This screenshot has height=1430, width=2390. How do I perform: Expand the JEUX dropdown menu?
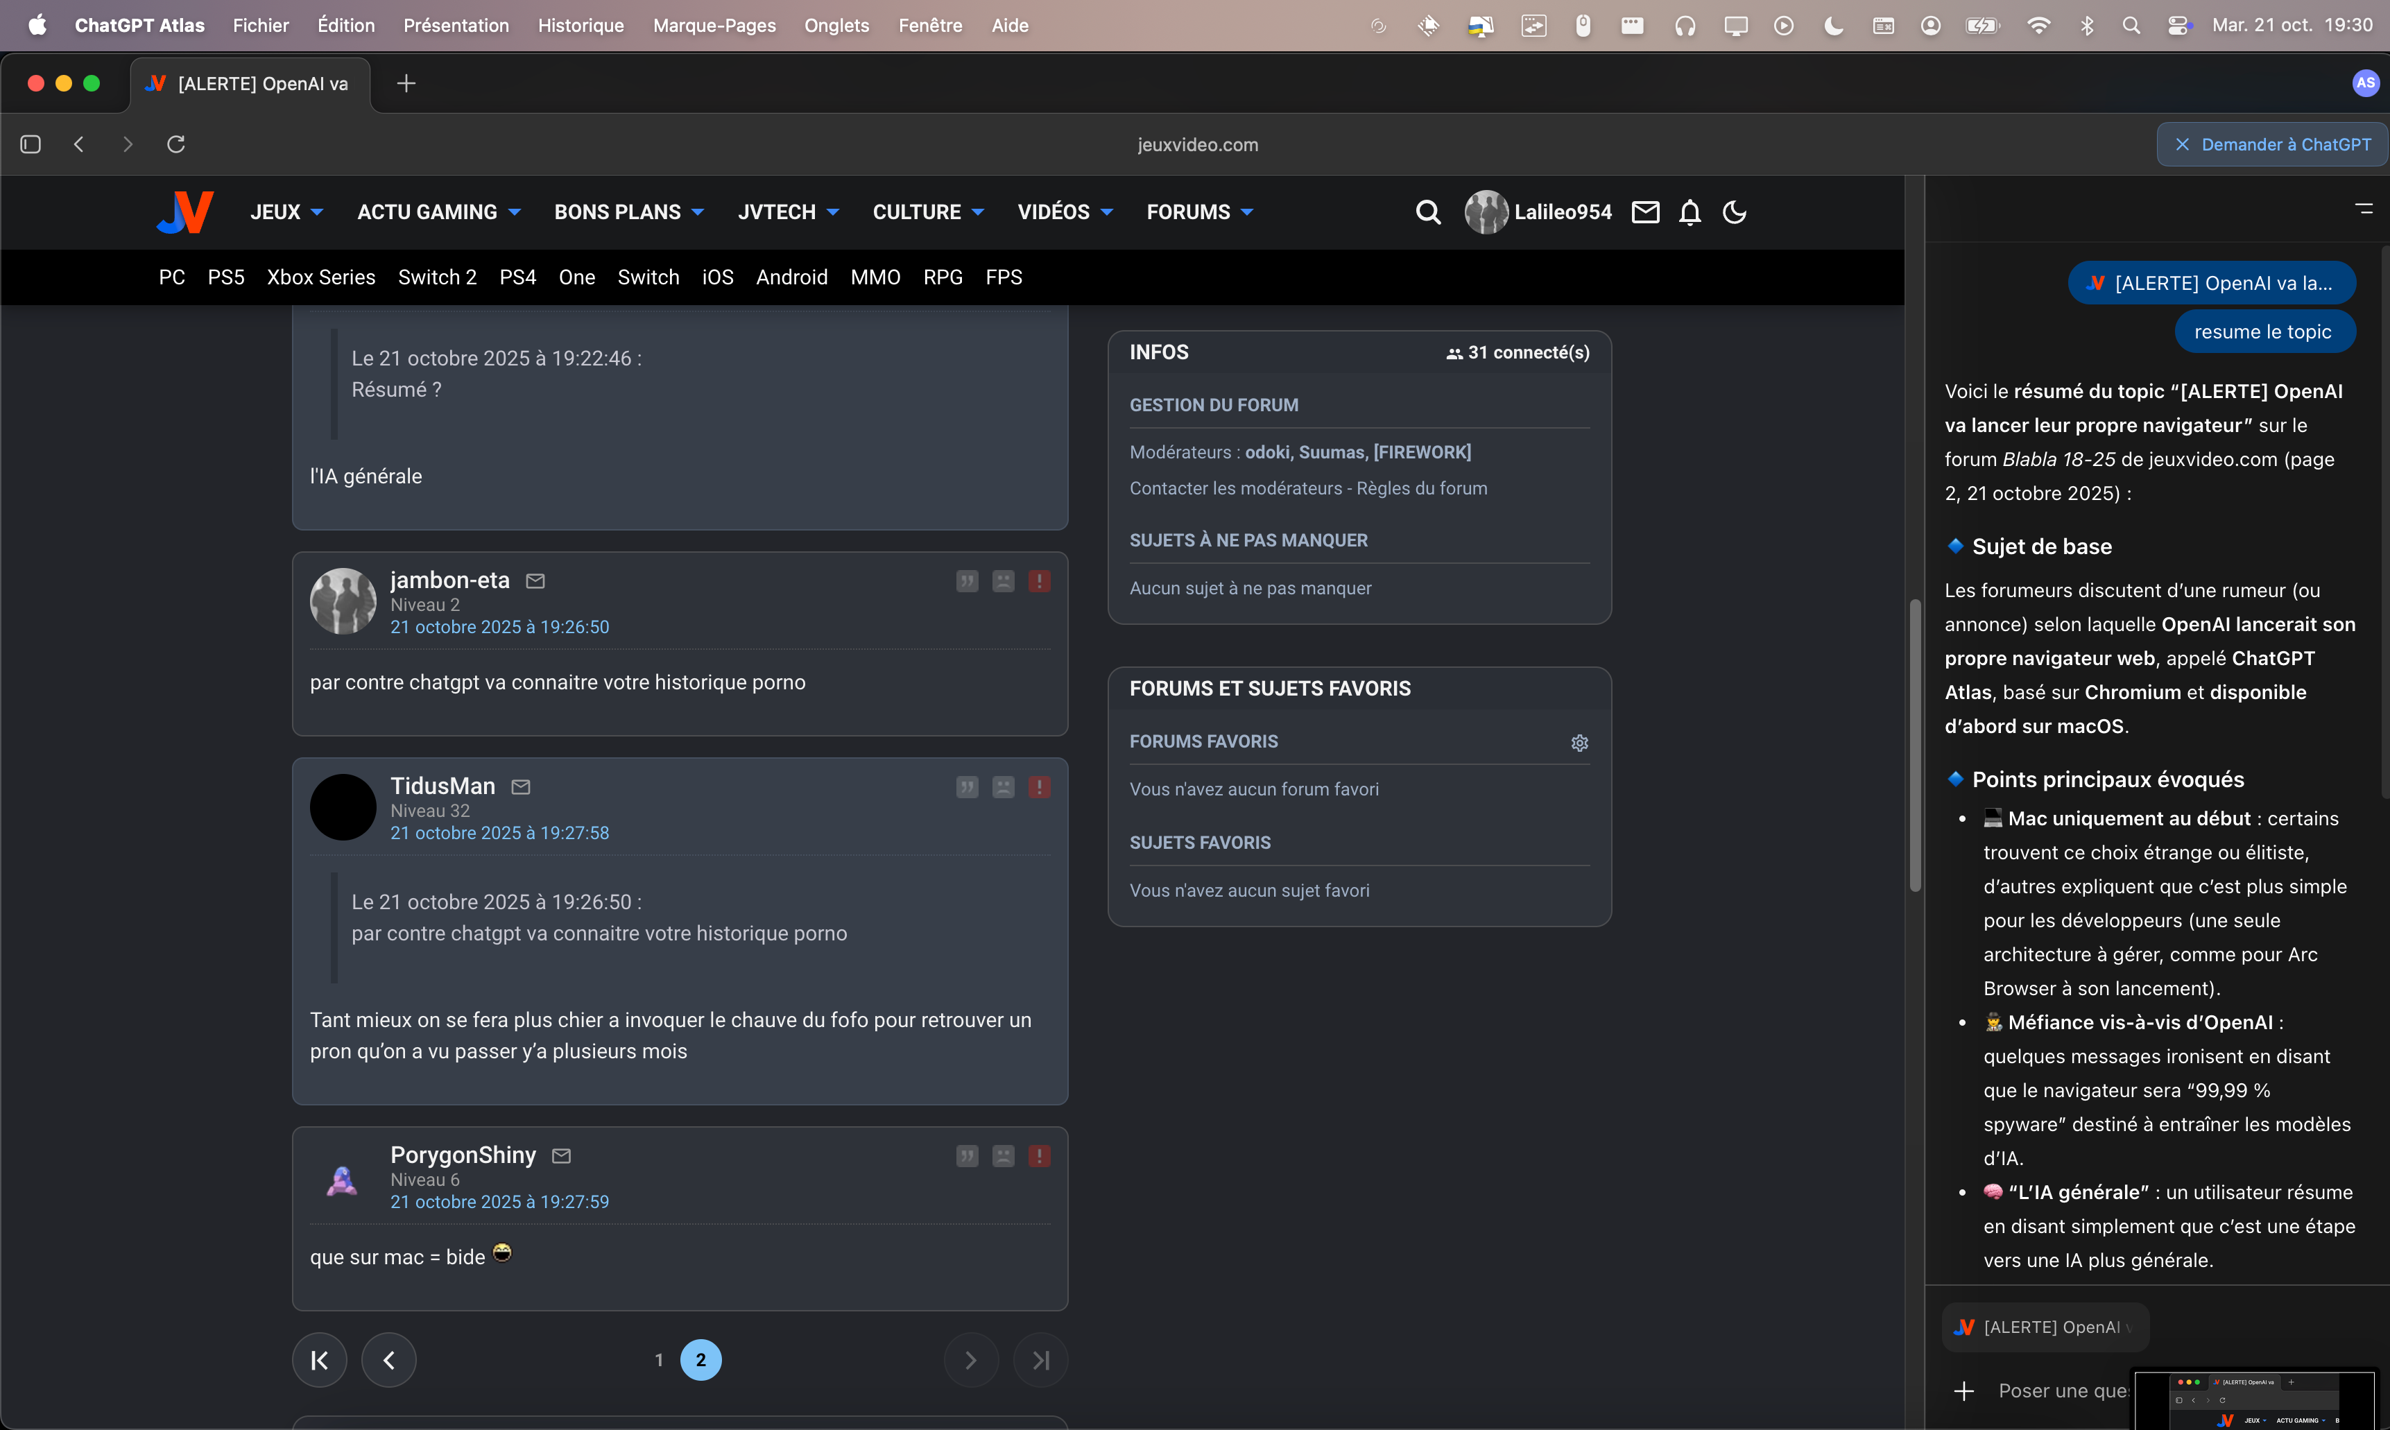[x=286, y=212]
